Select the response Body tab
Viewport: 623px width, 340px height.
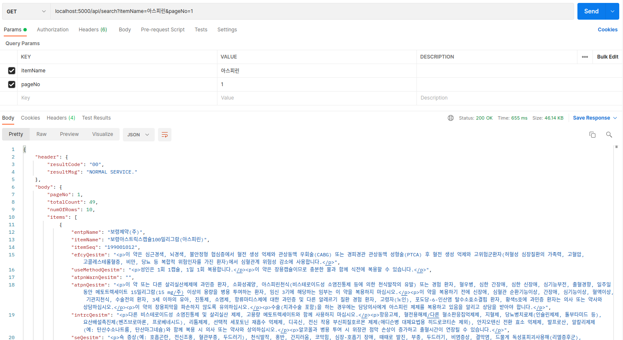click(8, 118)
